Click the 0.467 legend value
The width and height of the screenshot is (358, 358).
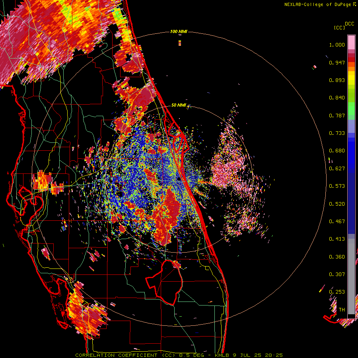point(337,222)
